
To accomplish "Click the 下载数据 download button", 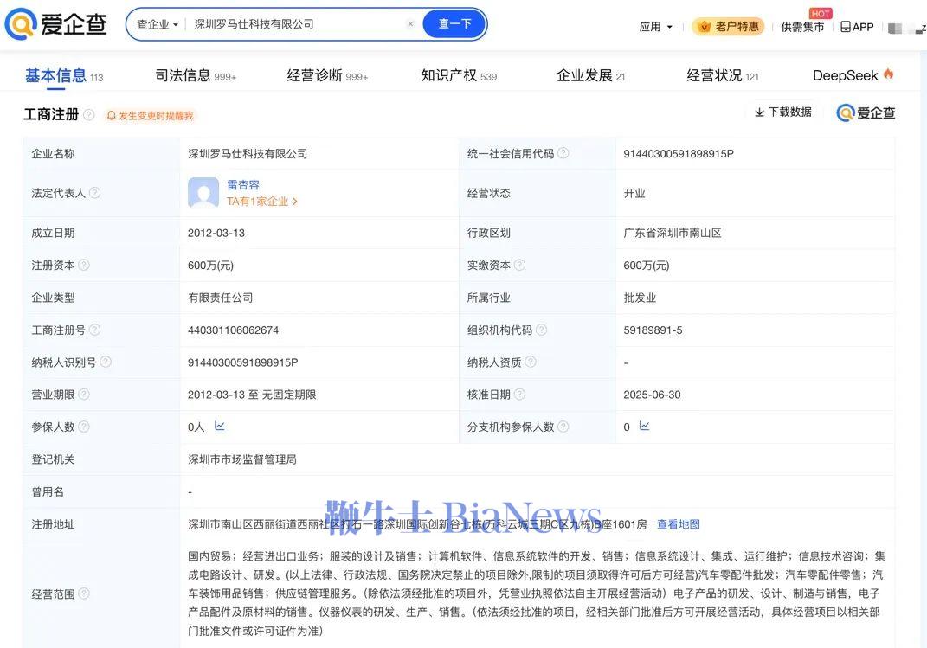I will click(x=783, y=112).
